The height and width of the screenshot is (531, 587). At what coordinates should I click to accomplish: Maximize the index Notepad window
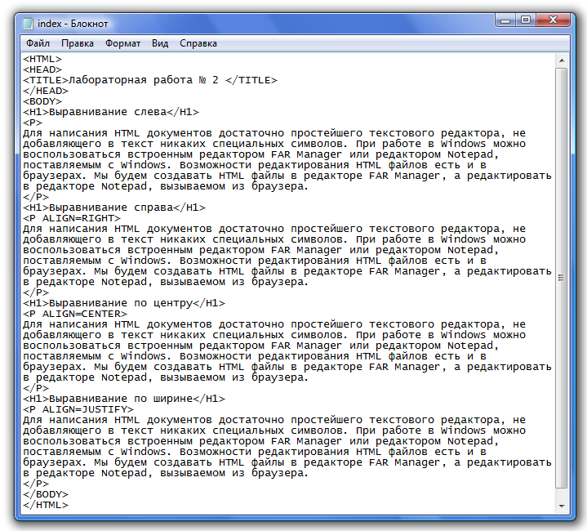tap(526, 20)
